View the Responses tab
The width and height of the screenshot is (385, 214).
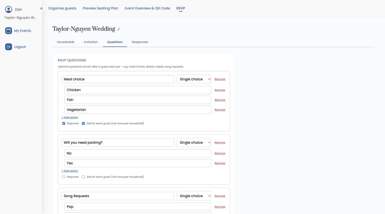click(140, 42)
